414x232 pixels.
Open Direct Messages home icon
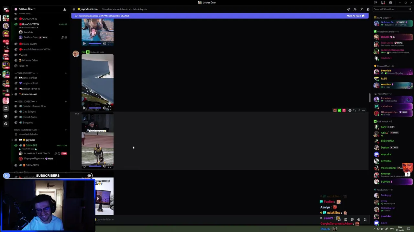[x=6, y=9]
